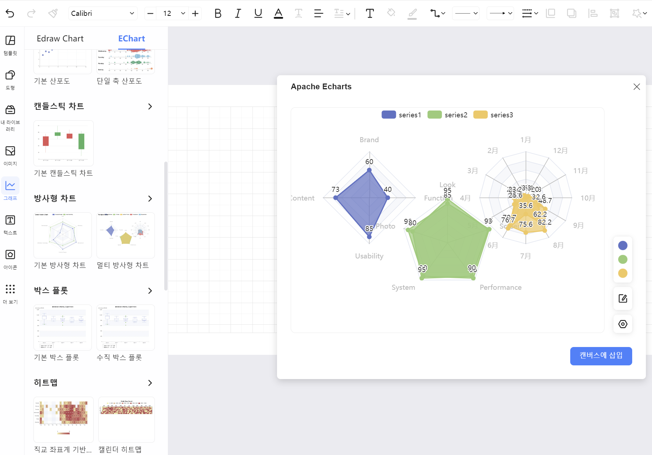Click the chart settings hexagon icon

pyautogui.click(x=623, y=324)
